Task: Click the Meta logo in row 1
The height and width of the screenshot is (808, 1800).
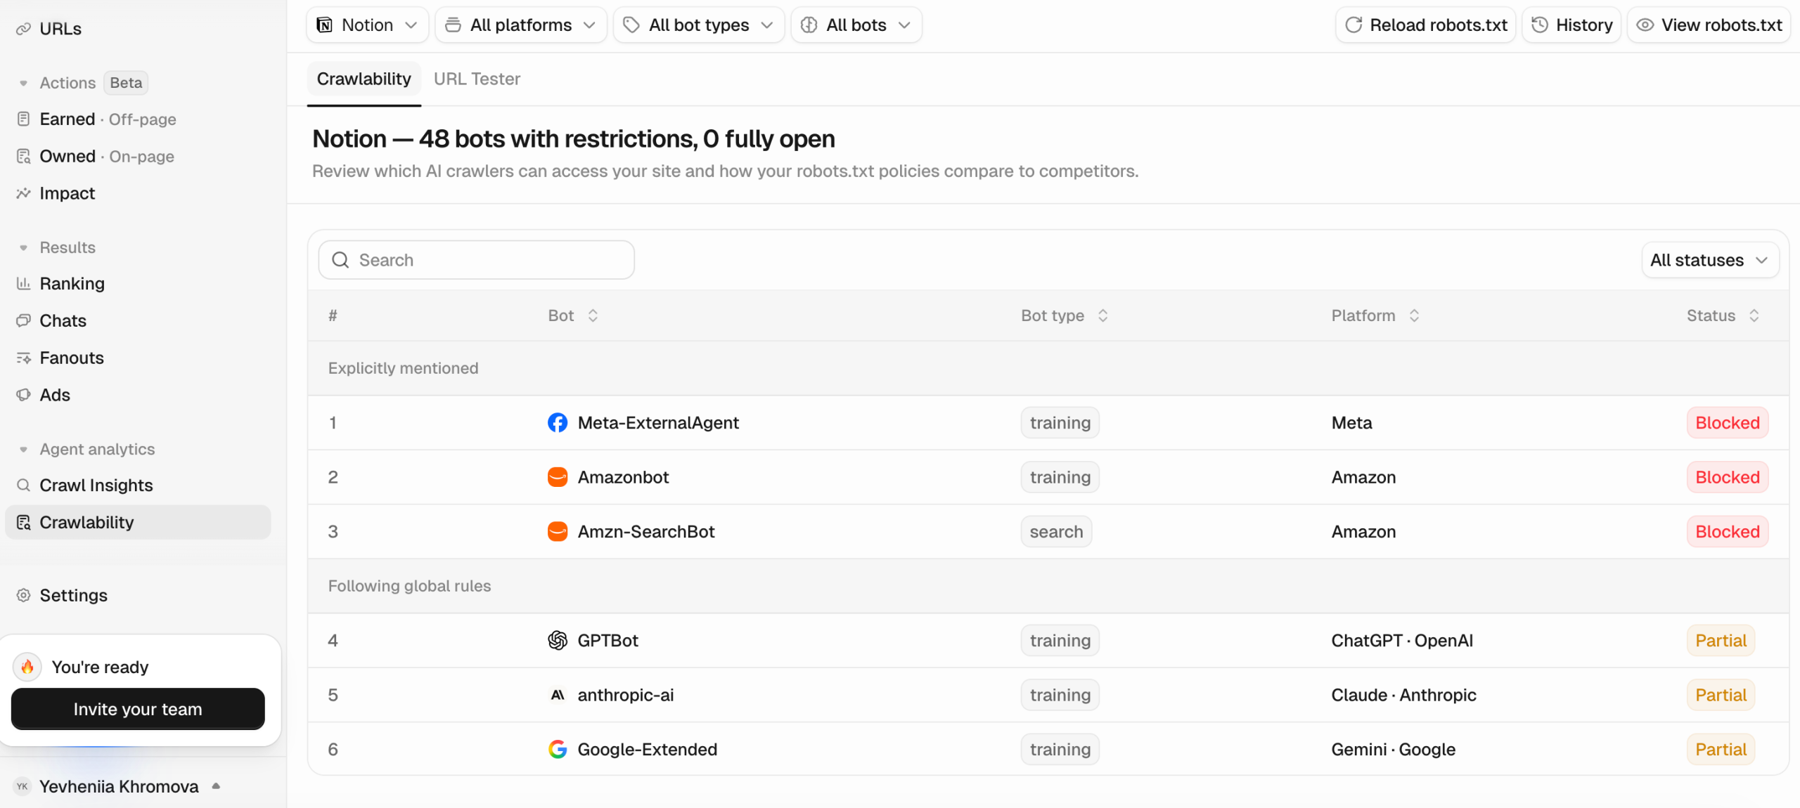Action: (x=558, y=422)
